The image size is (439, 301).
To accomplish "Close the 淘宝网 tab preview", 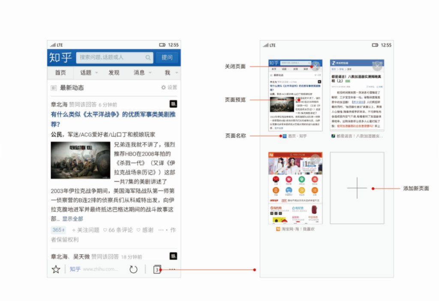I will pos(316,159).
